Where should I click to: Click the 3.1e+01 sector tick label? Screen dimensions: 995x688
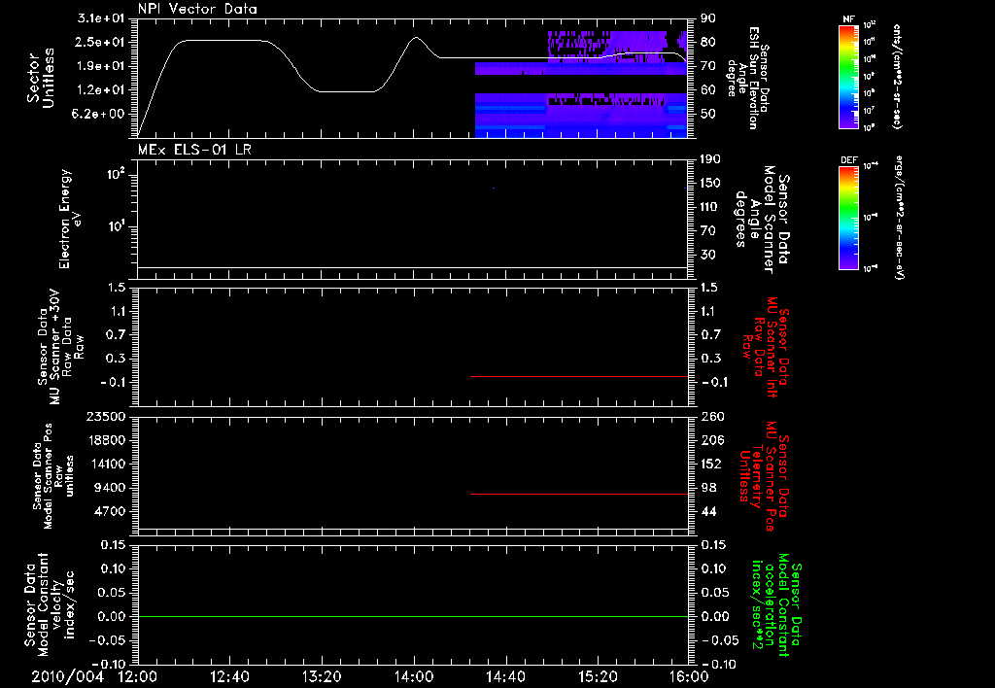100,17
